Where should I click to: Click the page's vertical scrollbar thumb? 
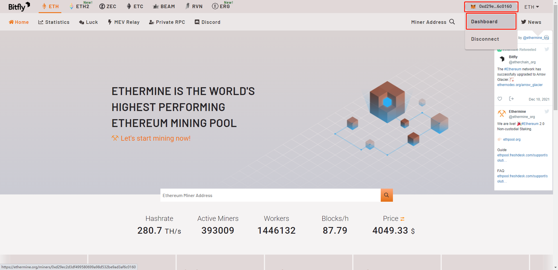coord(555,58)
